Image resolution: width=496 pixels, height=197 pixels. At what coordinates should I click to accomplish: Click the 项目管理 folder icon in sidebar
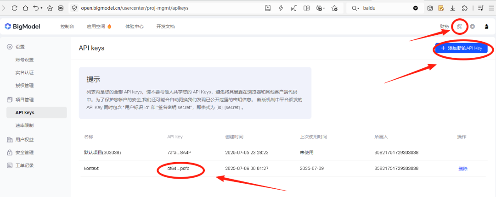point(10,99)
